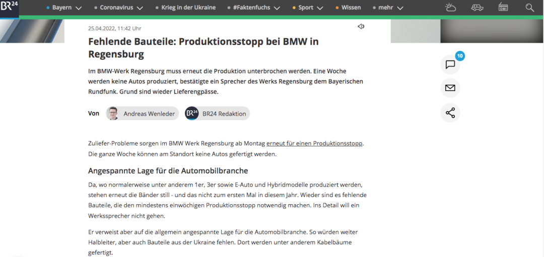Open the BR24 logo home link

point(10,8)
